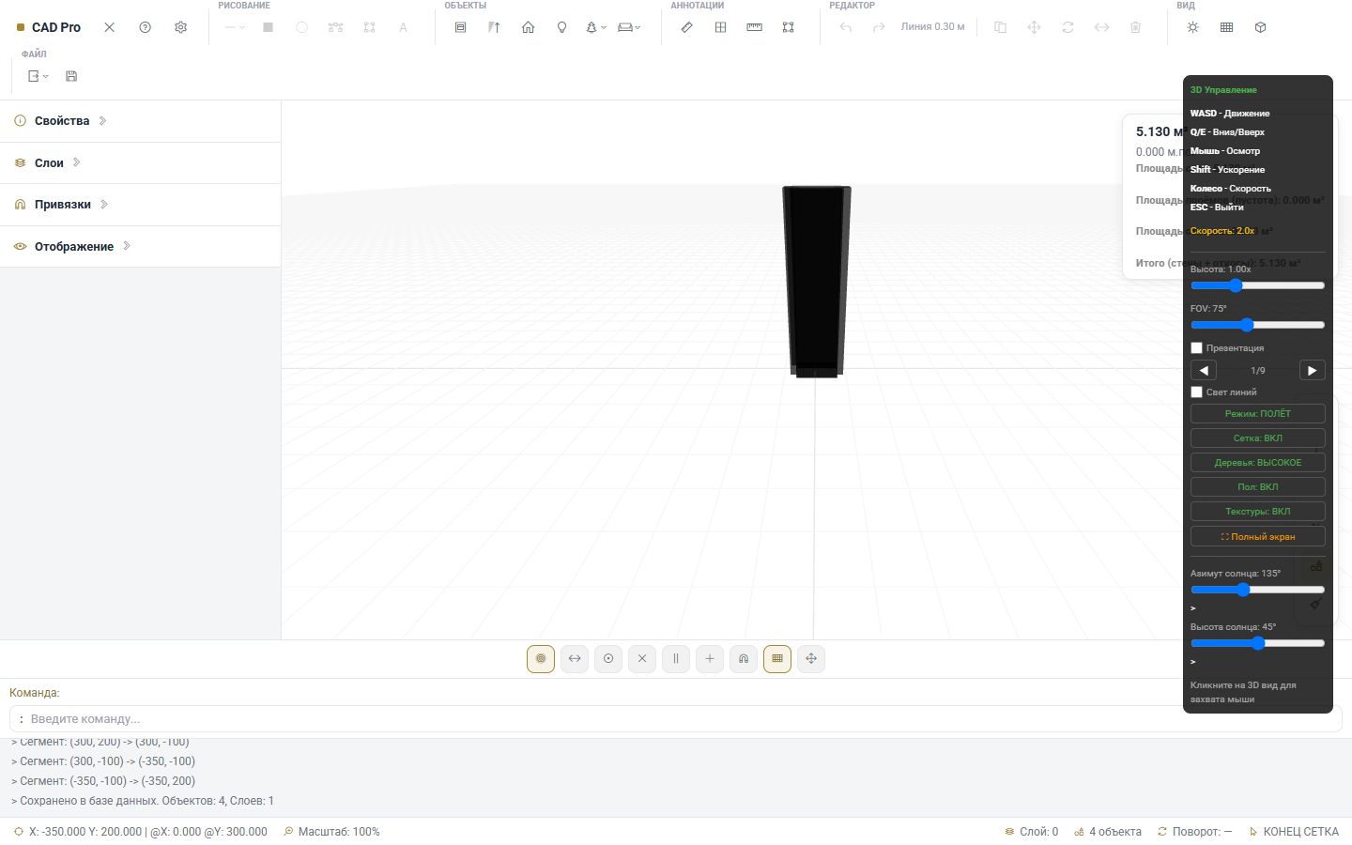Click the parallel-lines snap icon

[x=676, y=659]
